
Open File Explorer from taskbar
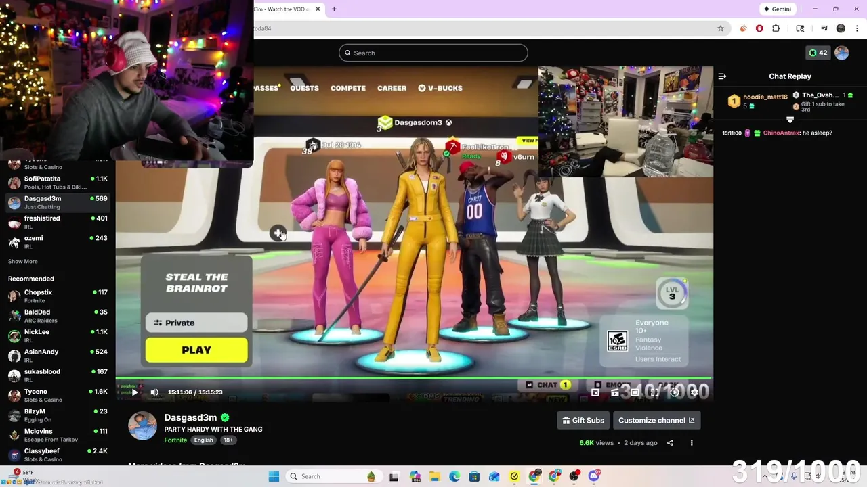pos(435,476)
